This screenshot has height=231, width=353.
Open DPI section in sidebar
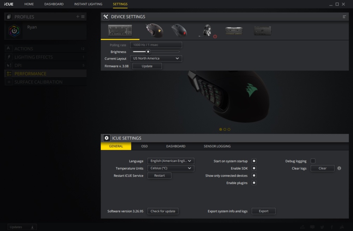click(x=45, y=65)
